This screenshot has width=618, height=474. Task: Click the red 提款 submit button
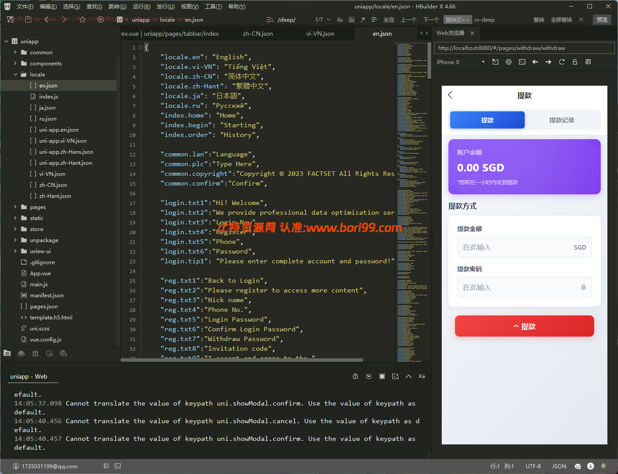point(524,326)
